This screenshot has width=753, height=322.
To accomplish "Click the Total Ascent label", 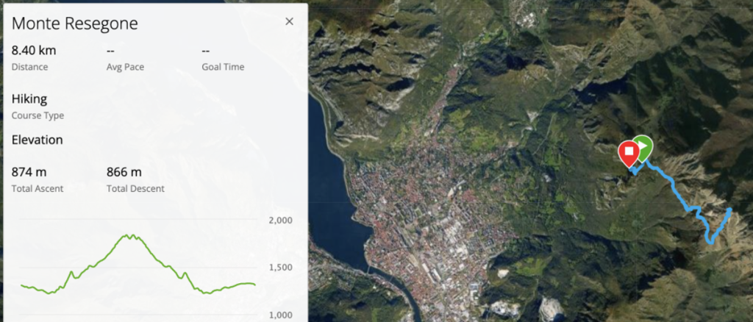I will (38, 189).
